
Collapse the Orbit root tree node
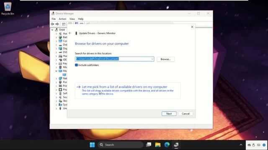[52, 30]
